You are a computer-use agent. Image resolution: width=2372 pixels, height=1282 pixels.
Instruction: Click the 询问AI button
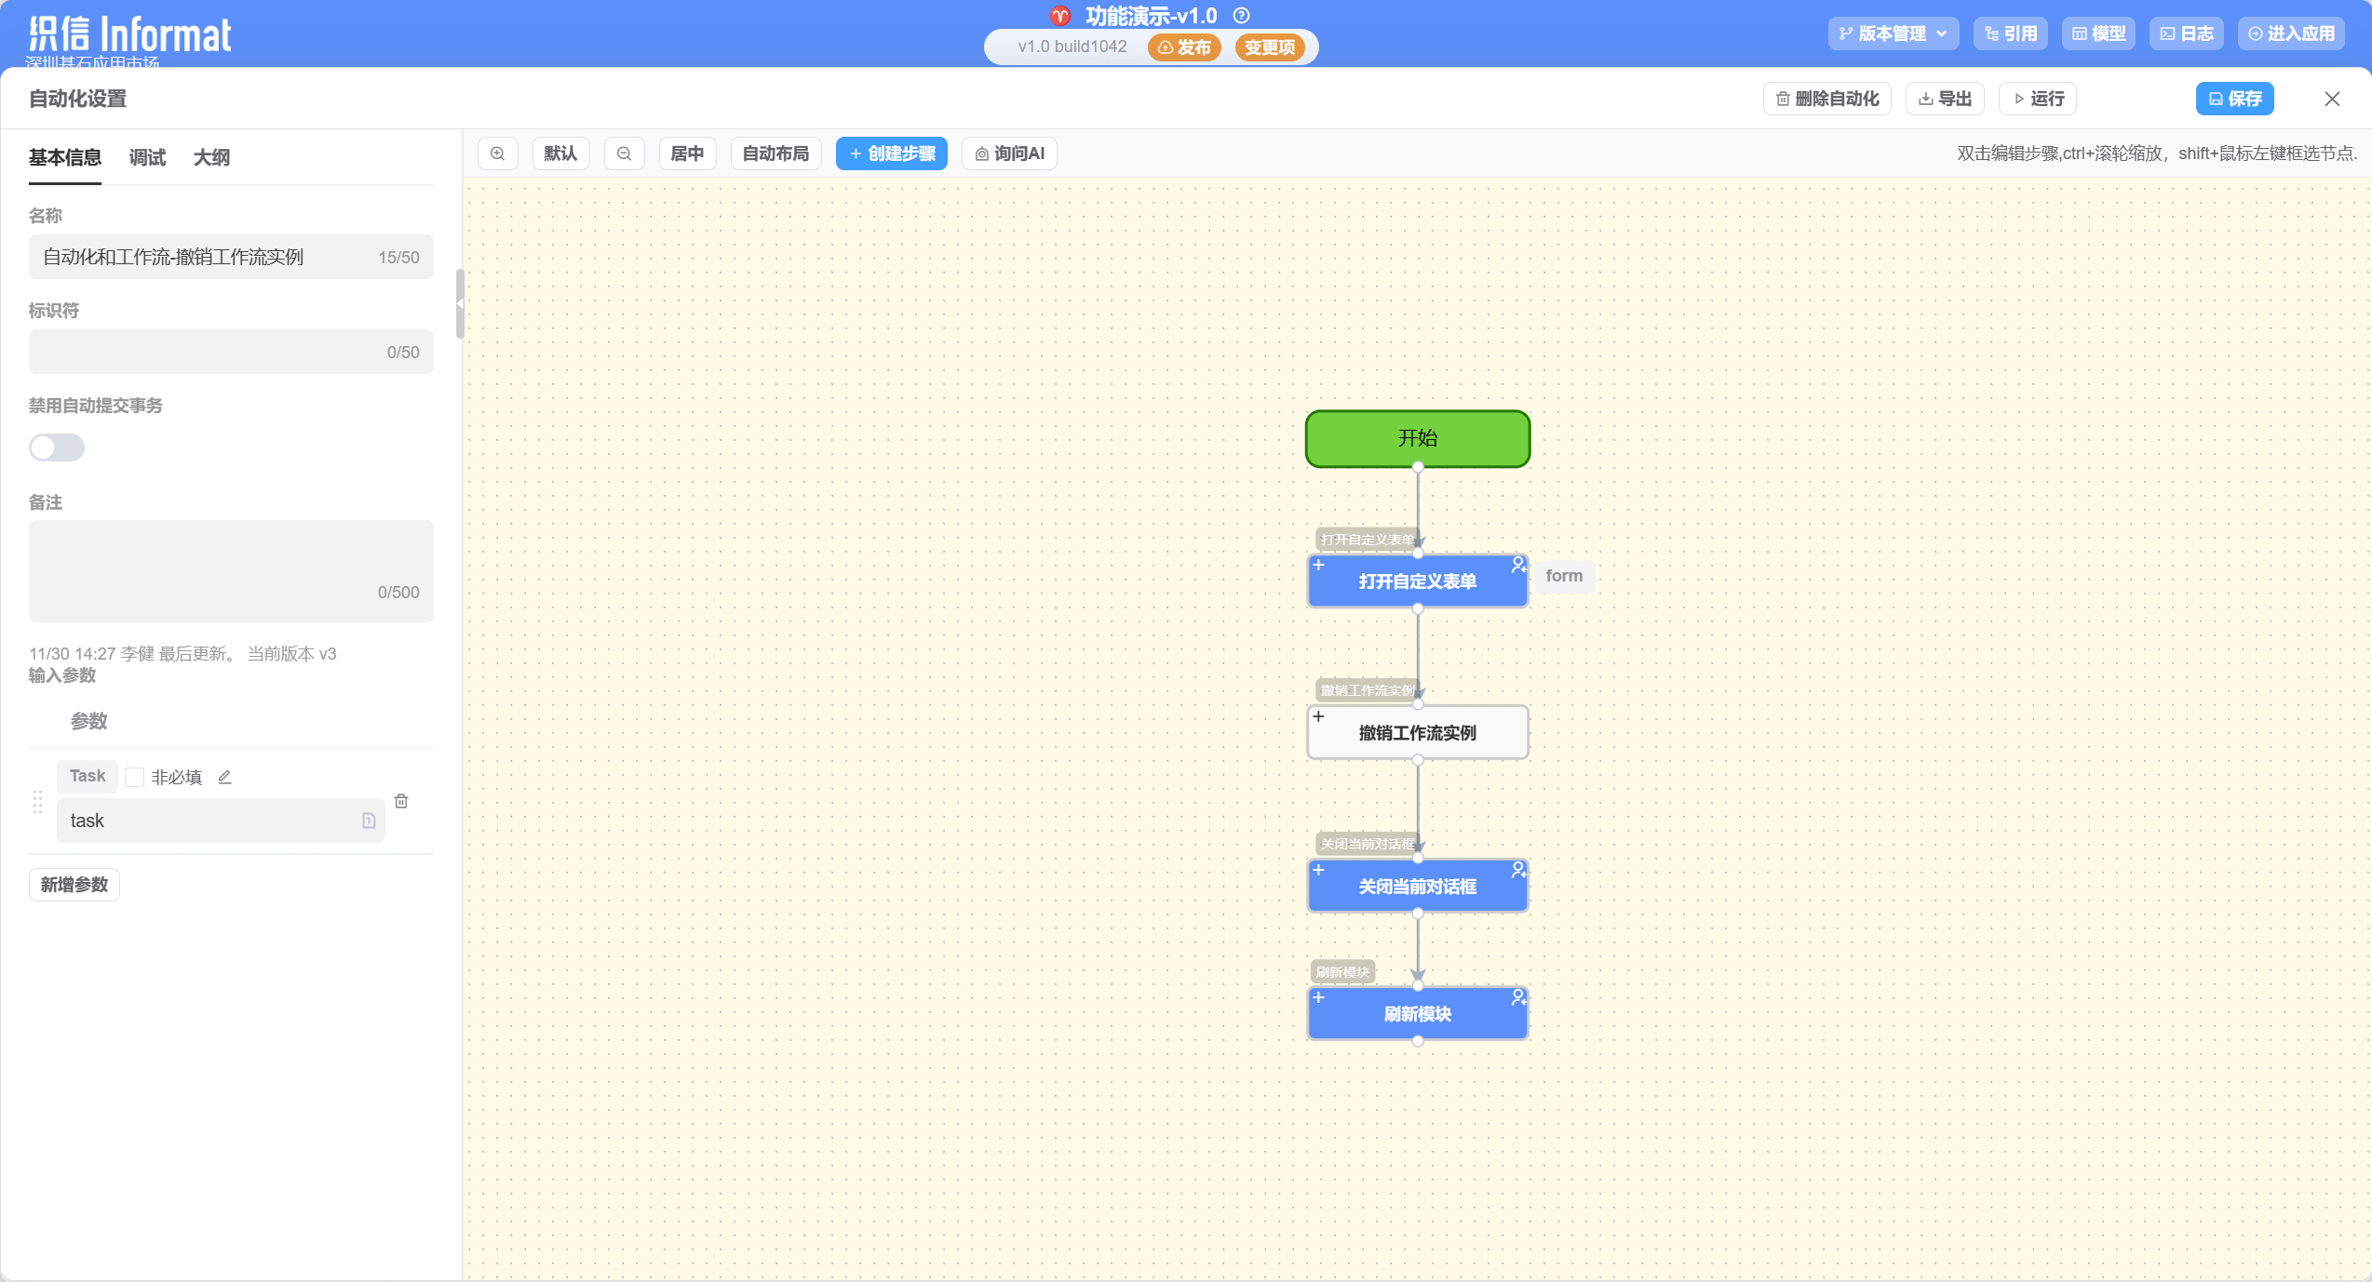1009,154
